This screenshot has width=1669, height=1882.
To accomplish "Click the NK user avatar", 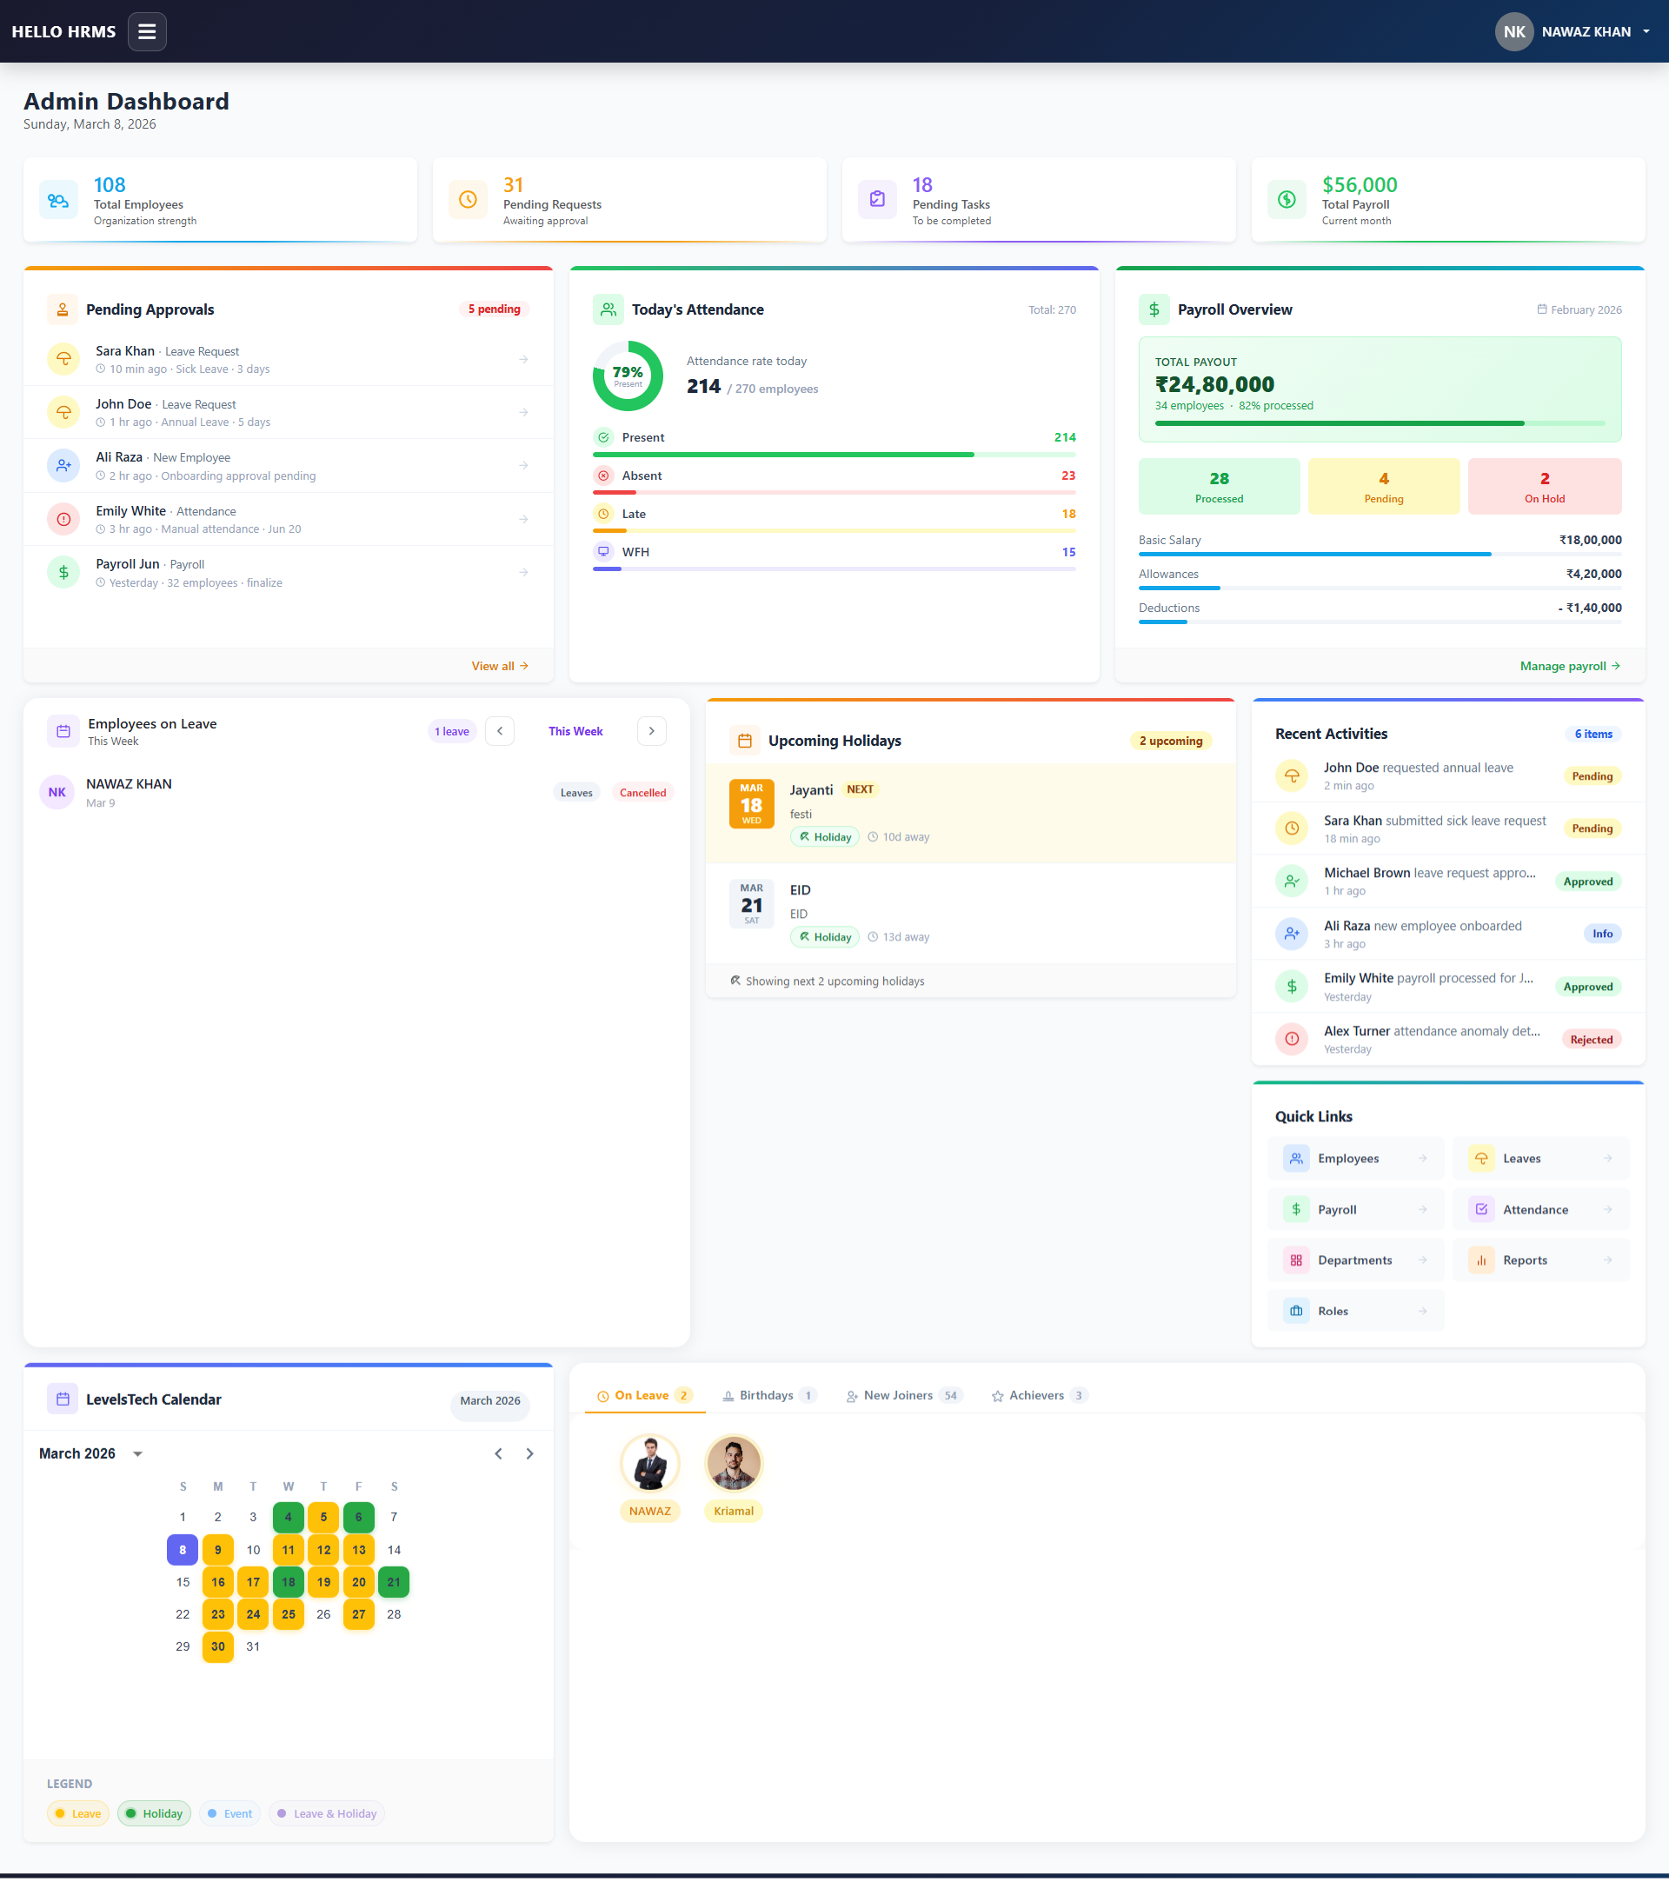I will click(x=1513, y=31).
